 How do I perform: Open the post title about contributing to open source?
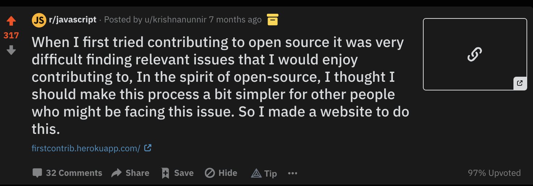(221, 85)
